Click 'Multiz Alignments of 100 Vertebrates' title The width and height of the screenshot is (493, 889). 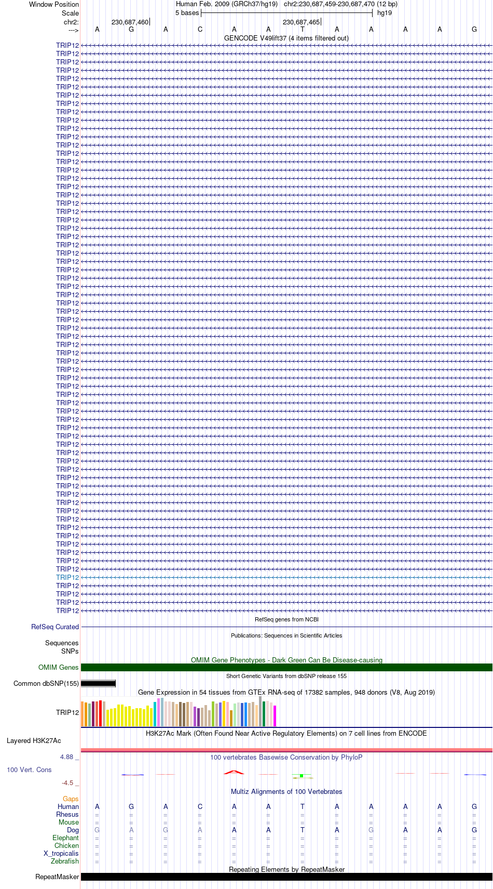tap(286, 791)
